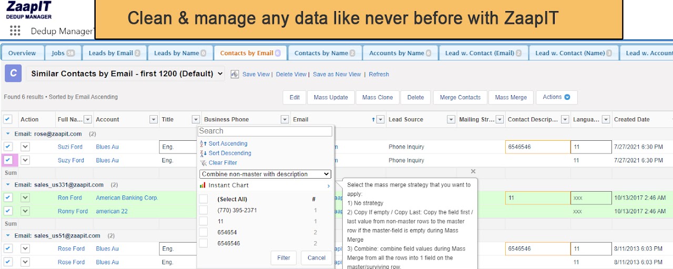Click the icon left of Save View
The height and width of the screenshot is (269, 673).
point(235,74)
